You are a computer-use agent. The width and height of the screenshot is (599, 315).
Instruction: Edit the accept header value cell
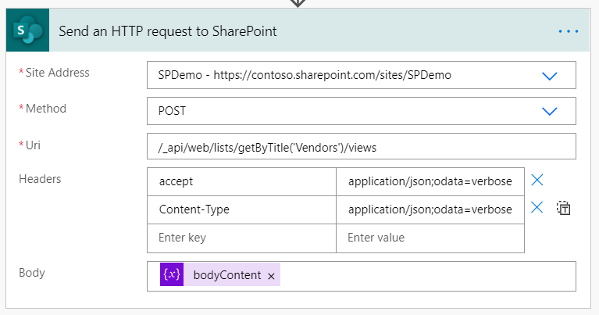430,181
